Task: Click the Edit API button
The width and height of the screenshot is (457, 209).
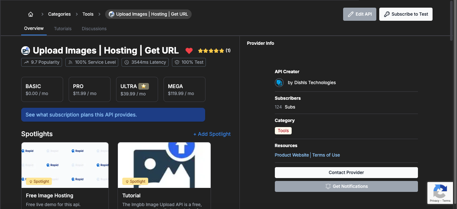Action: [x=360, y=14]
